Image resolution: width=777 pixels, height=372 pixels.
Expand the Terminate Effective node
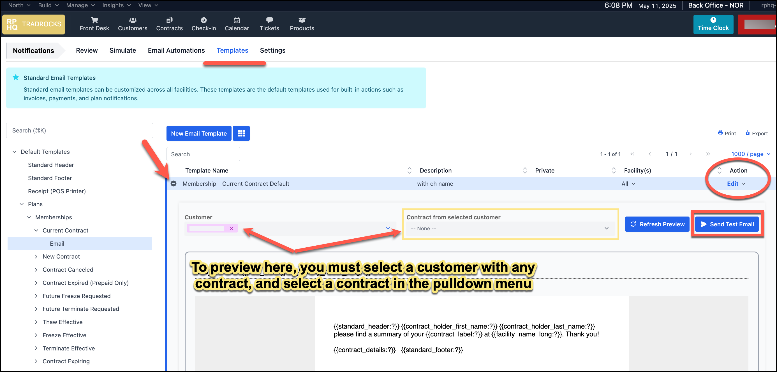coord(36,348)
